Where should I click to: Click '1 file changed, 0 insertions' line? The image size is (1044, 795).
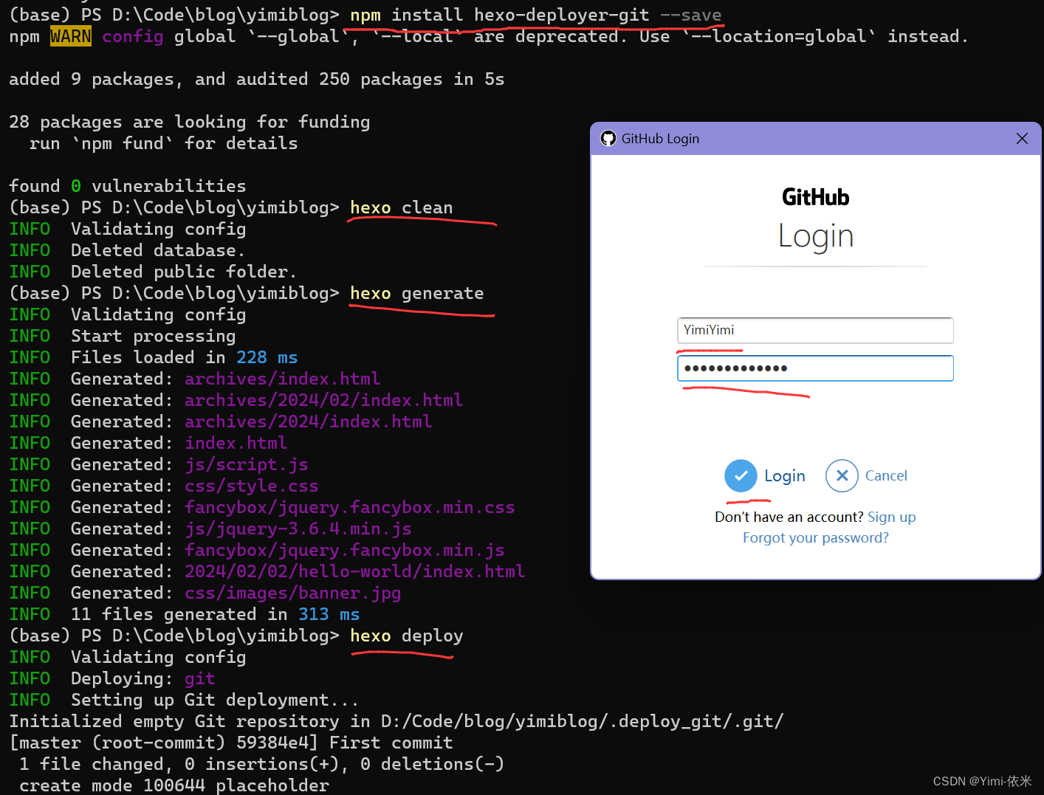point(261,764)
